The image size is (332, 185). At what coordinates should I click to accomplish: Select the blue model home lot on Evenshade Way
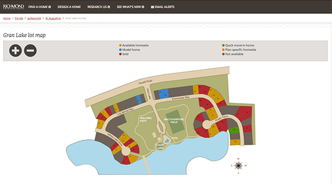163,94
